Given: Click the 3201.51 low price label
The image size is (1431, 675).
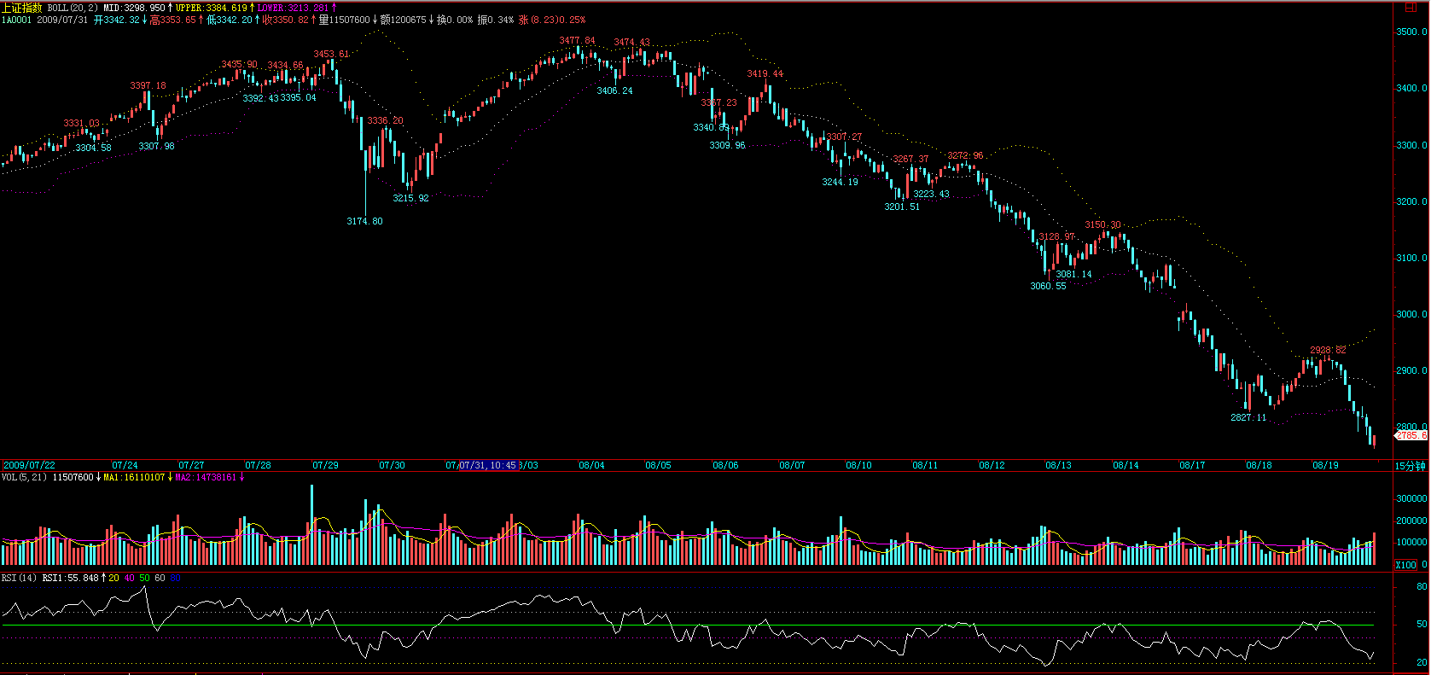Looking at the screenshot, I should 902,207.
